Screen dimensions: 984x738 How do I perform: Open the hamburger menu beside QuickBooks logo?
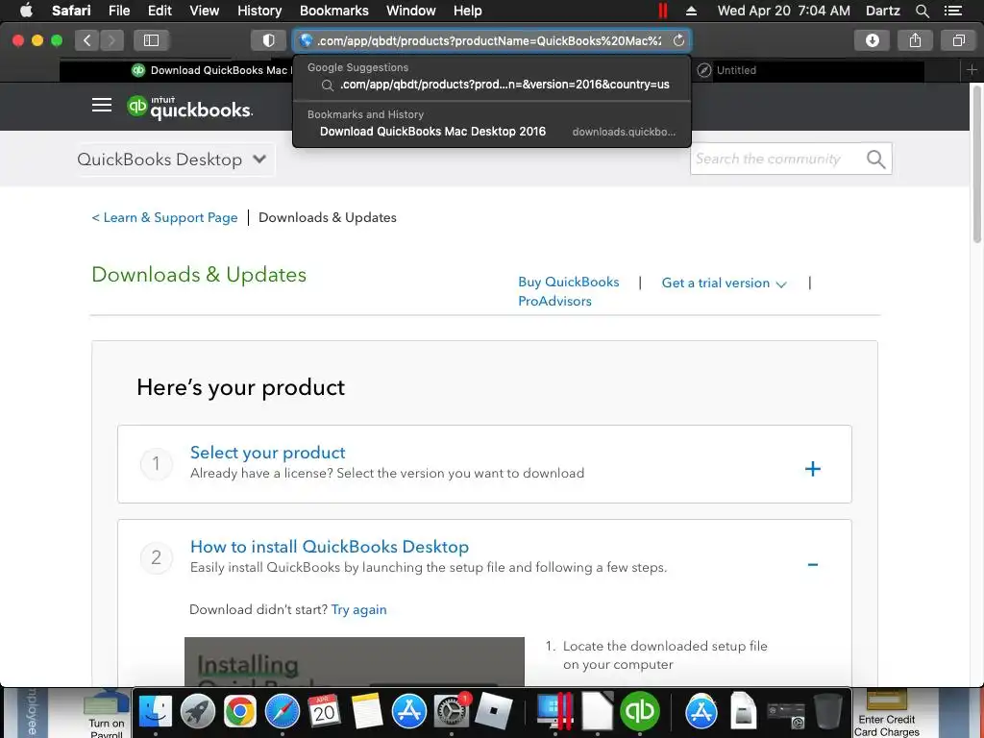point(102,106)
